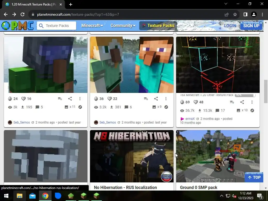Click the page vertical scrollbar thumb
The height and width of the screenshot is (201, 268).
point(266,91)
